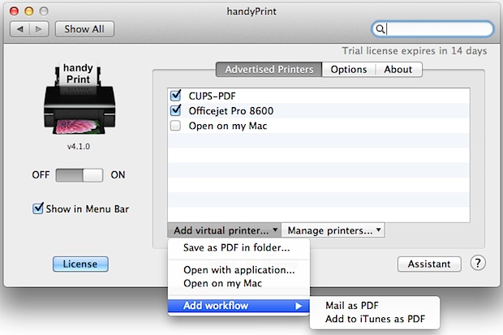503x335 pixels.
Task: Toggle Show in Menu Bar checkbox
Action: [37, 208]
